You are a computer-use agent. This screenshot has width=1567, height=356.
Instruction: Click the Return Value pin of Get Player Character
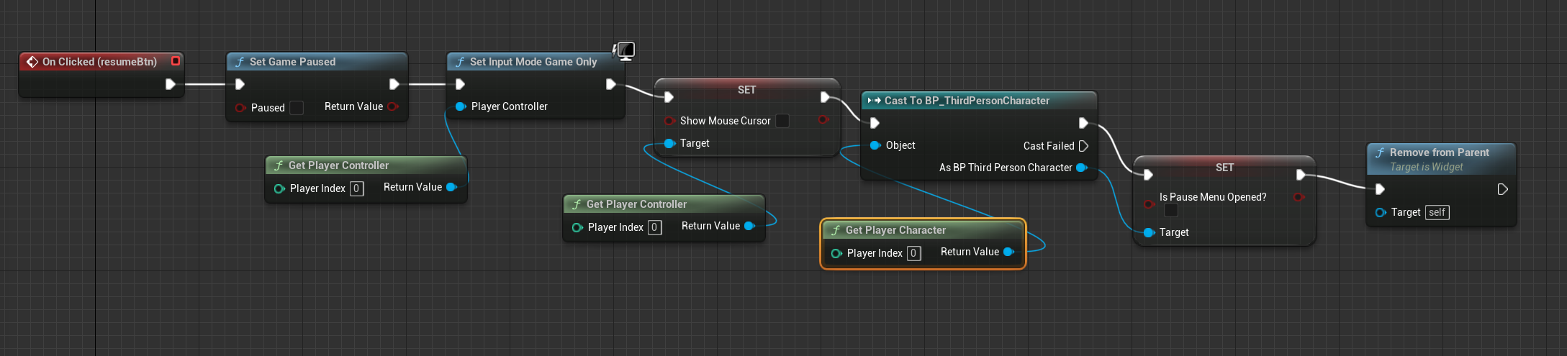coord(1008,252)
